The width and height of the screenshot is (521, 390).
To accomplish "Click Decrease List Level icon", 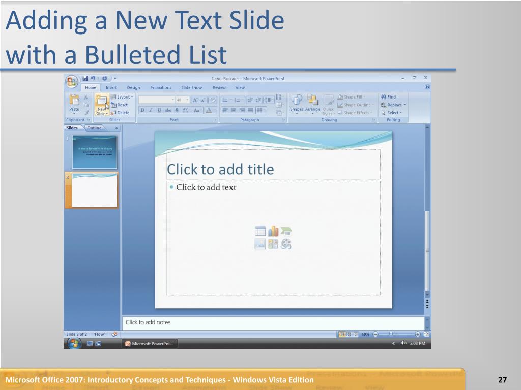I will click(250, 100).
